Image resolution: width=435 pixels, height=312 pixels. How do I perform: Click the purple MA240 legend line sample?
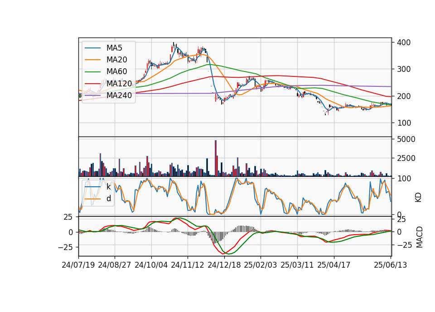[x=92, y=95]
